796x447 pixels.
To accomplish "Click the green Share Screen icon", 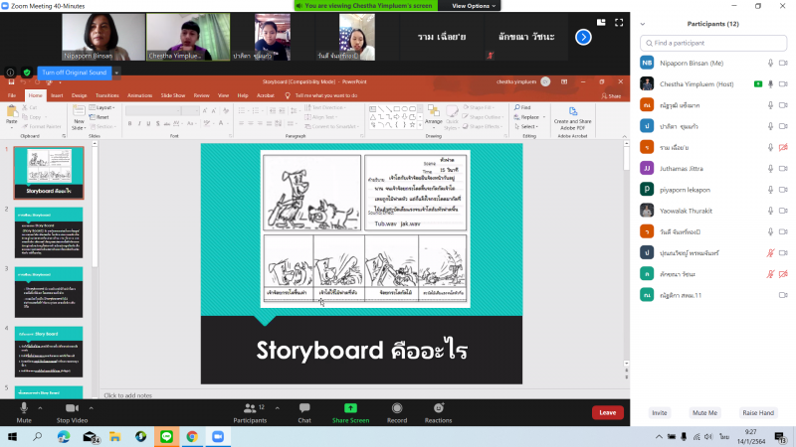I will click(x=350, y=408).
